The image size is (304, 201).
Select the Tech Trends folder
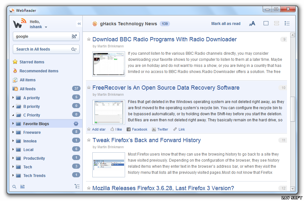[x=34, y=176]
